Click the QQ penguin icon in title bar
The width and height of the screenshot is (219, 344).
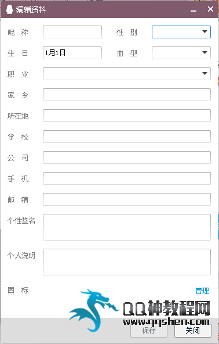coord(9,9)
